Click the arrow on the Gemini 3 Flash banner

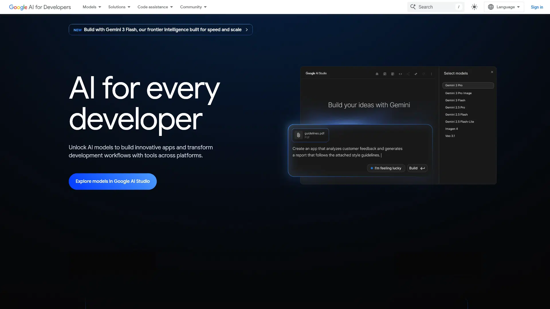(x=247, y=30)
